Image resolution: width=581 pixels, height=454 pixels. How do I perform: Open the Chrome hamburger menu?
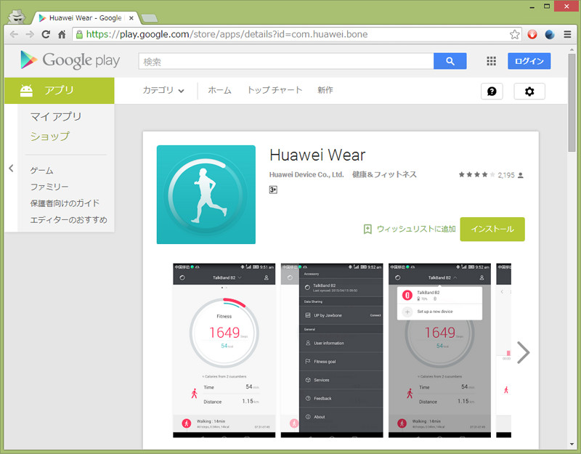tap(567, 34)
